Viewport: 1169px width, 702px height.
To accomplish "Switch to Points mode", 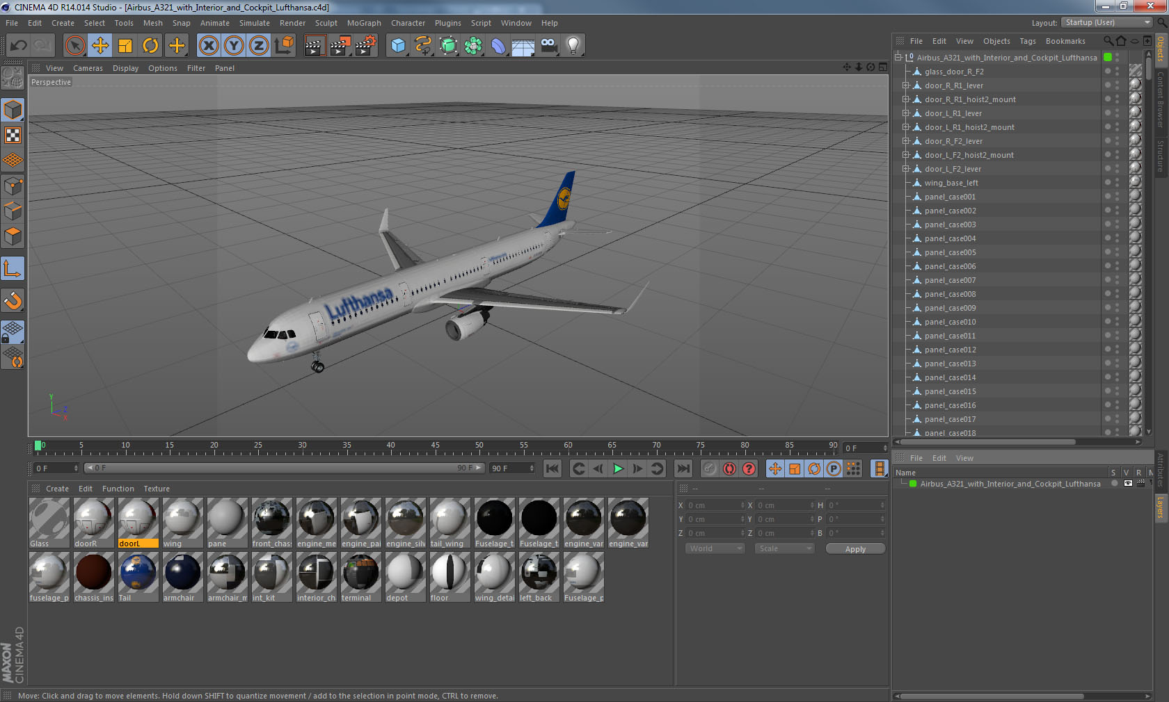I will point(13,186).
